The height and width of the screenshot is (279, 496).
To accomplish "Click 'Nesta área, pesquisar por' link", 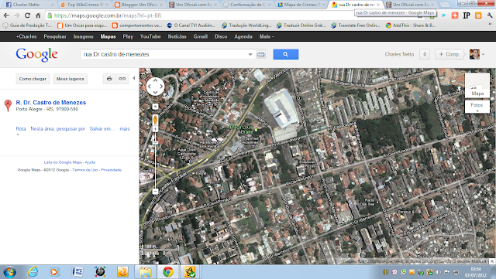I will point(58,129).
